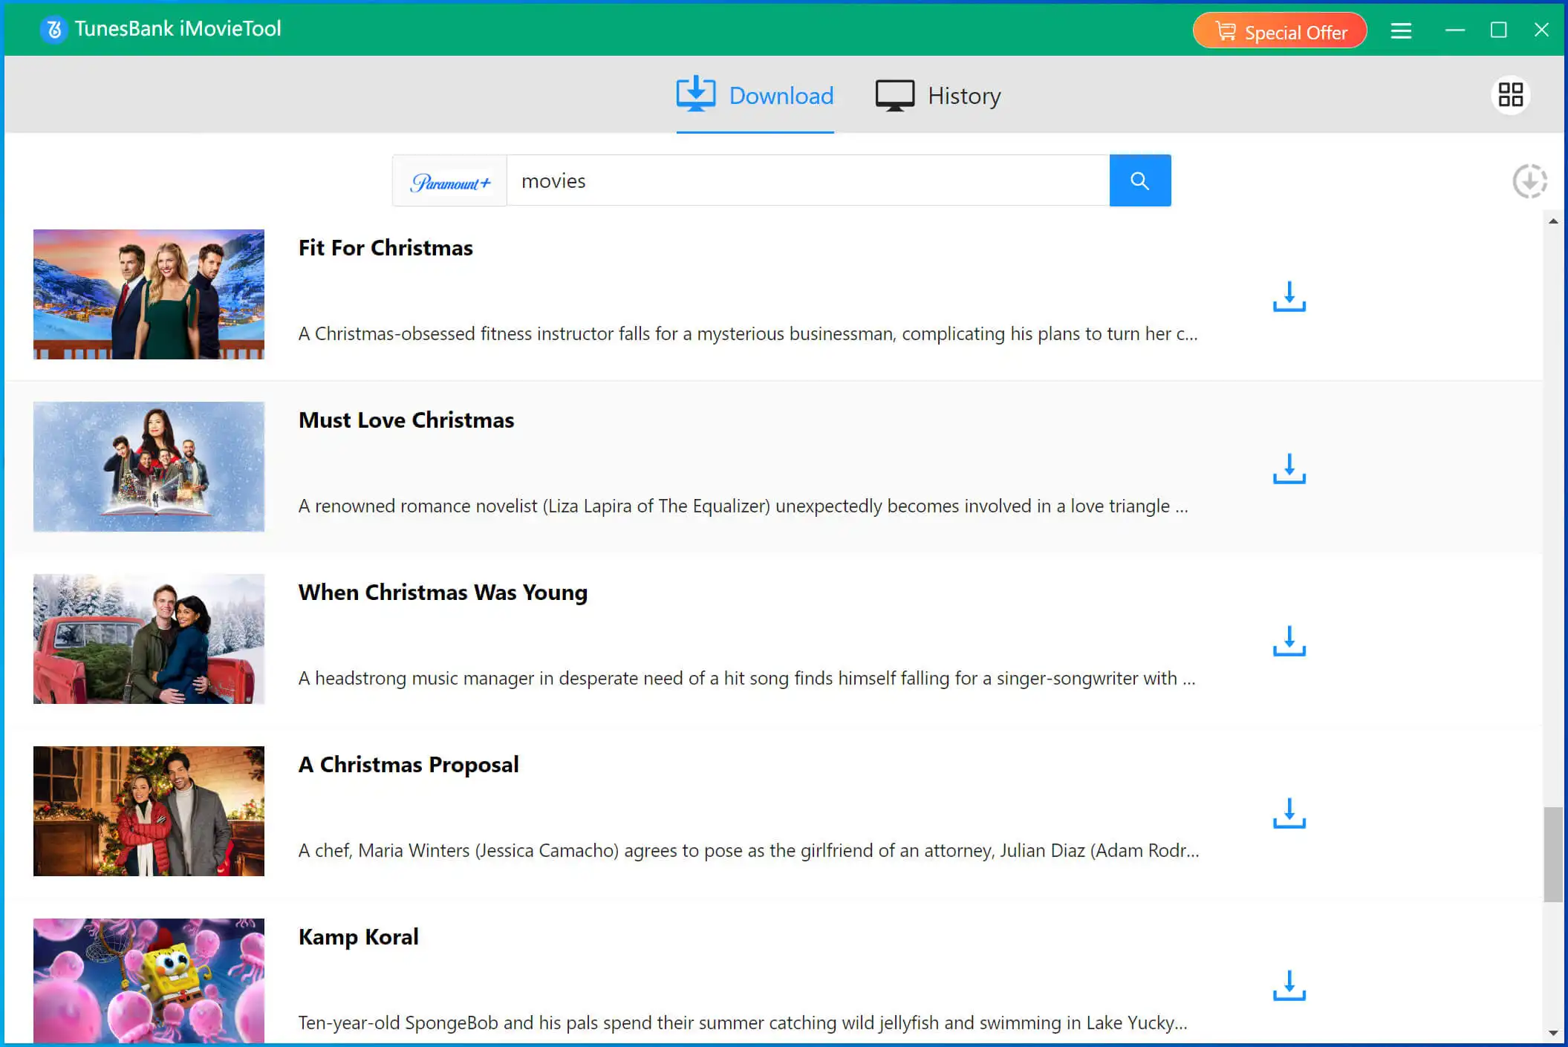Open When Christmas Was Young thumbnail
This screenshot has width=1568, height=1047.
point(149,639)
